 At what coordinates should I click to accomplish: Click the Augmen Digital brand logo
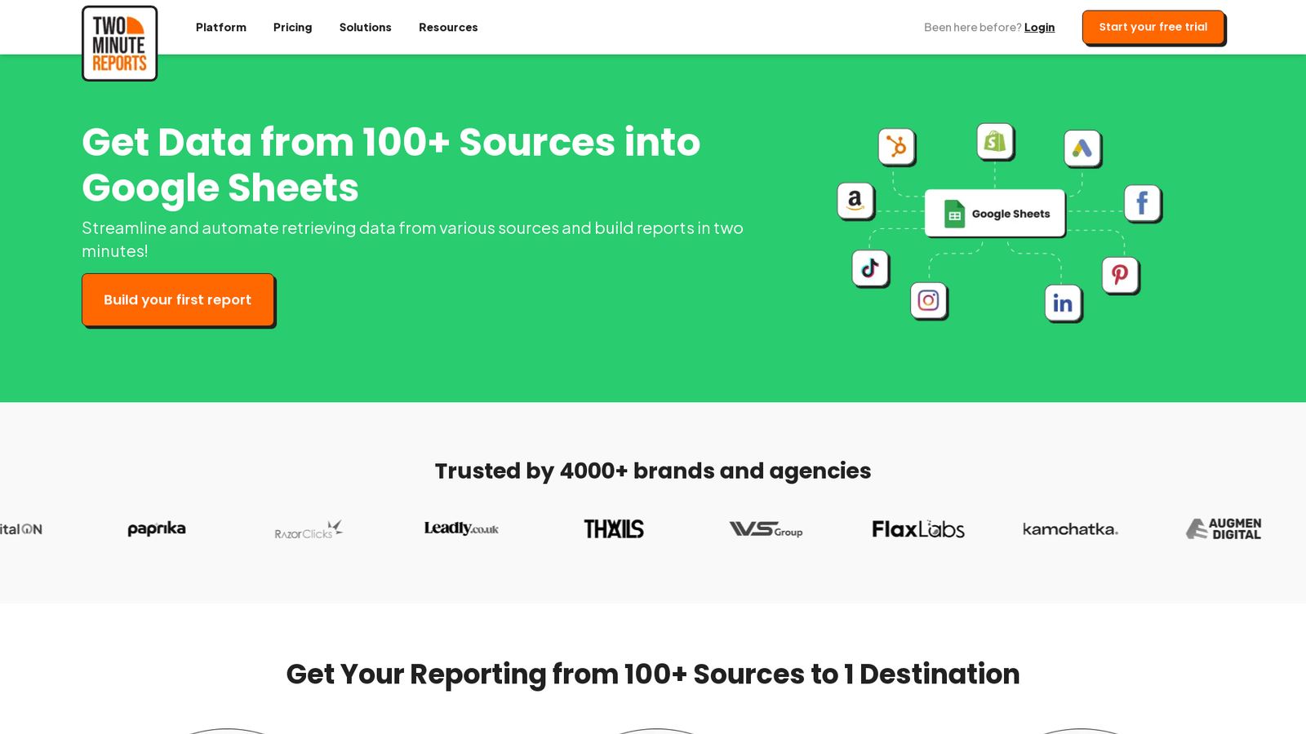1224,529
